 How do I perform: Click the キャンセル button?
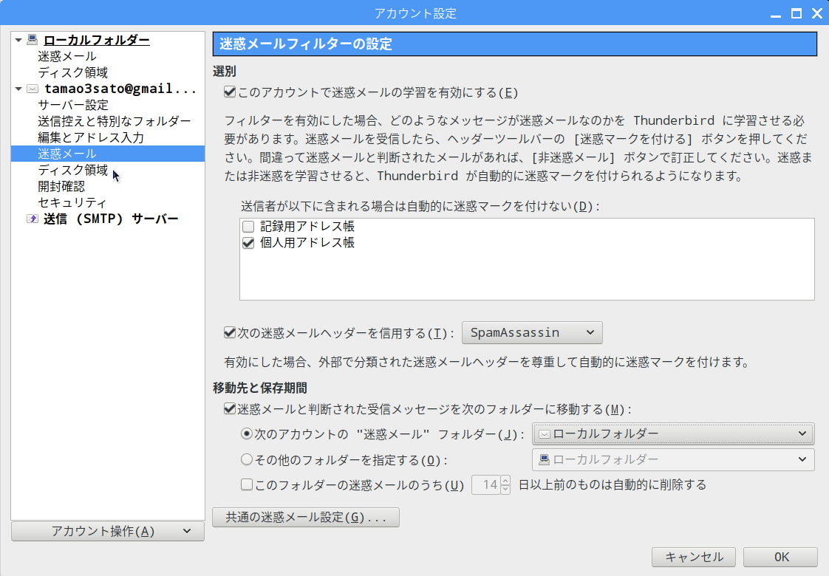[694, 557]
